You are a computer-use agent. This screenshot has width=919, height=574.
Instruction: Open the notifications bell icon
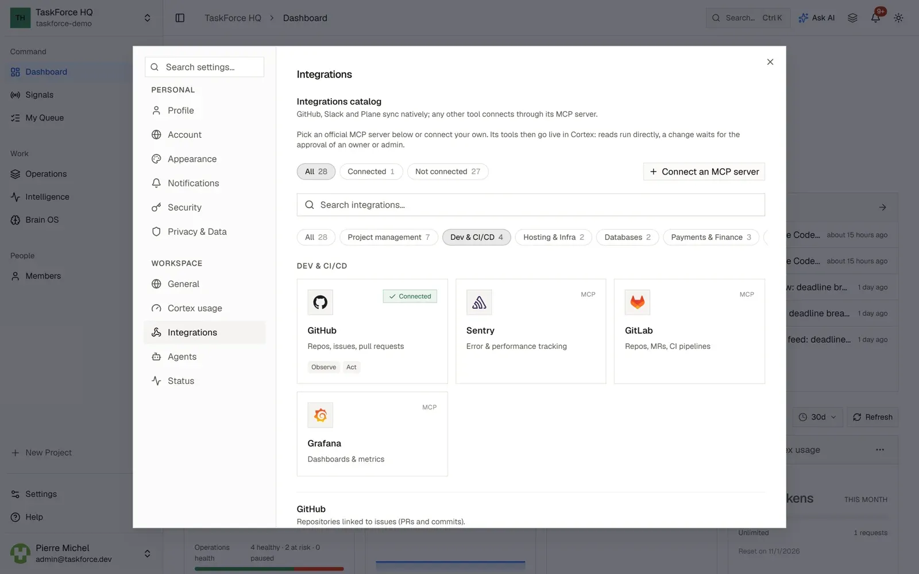875,18
